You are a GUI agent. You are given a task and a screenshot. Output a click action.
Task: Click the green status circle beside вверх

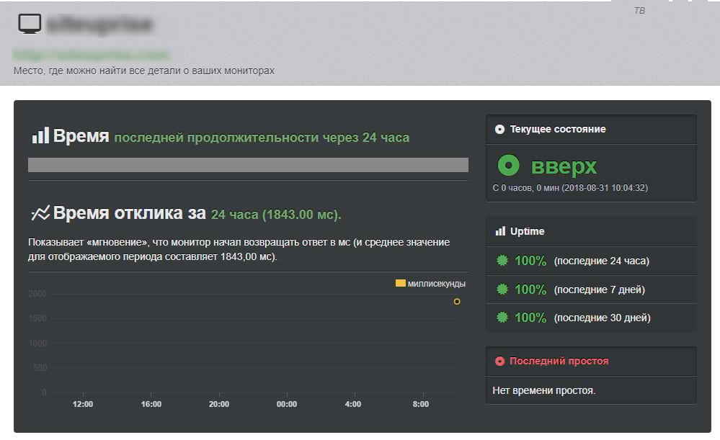508,165
